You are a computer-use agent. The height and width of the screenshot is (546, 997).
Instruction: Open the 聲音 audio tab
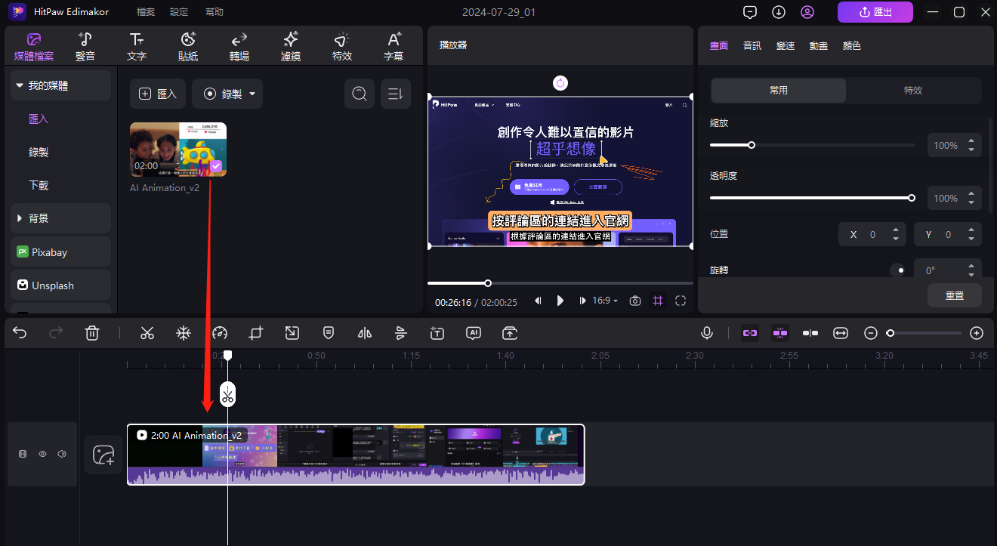[85, 47]
